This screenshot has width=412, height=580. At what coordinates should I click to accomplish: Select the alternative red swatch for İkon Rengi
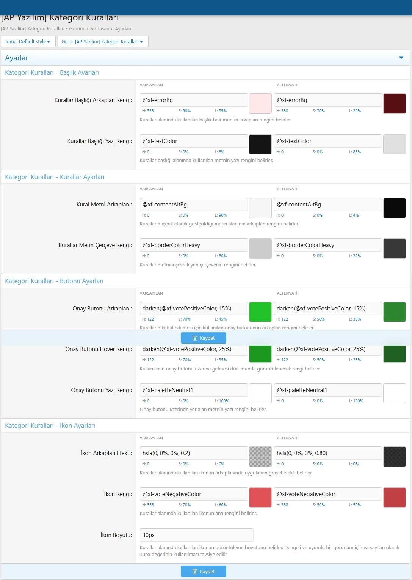[394, 498]
